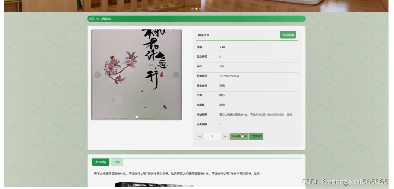Click the stock value 500
The width and height of the screenshot is (394, 189).
222,67
